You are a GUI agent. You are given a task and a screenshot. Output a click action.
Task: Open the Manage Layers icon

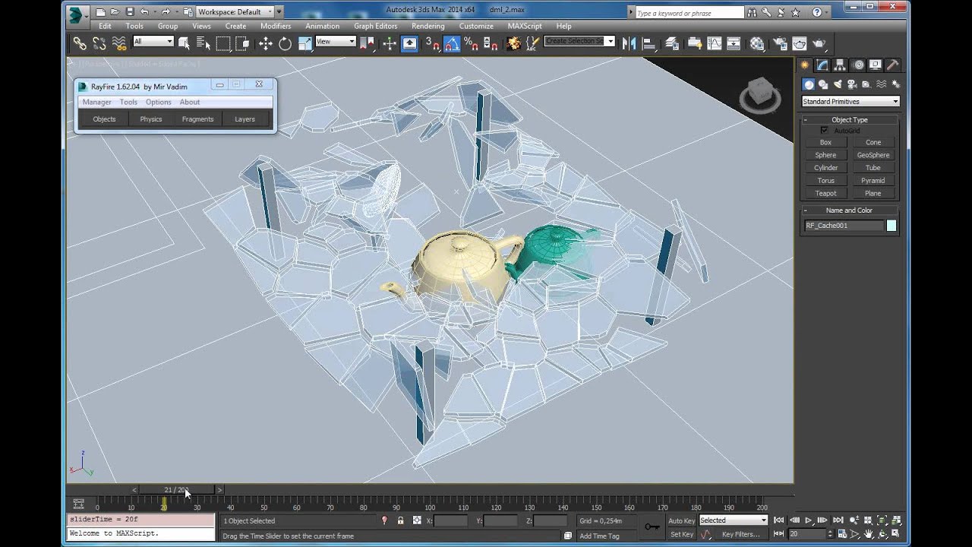click(x=672, y=43)
